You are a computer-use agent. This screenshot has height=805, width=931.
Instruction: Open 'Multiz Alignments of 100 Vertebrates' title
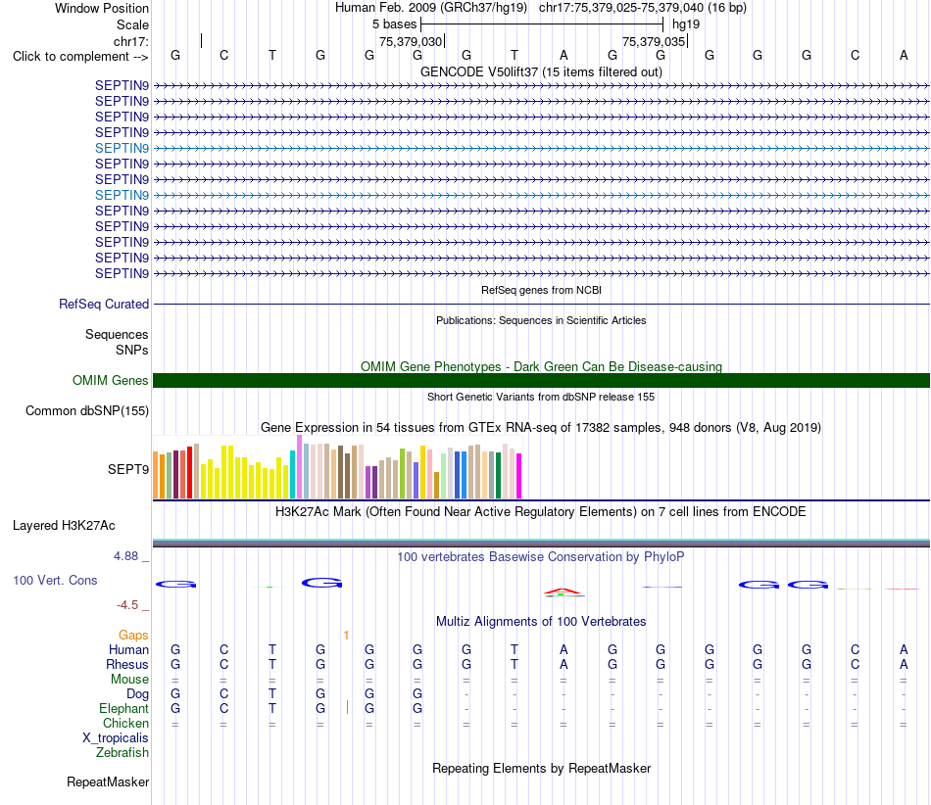coord(541,622)
